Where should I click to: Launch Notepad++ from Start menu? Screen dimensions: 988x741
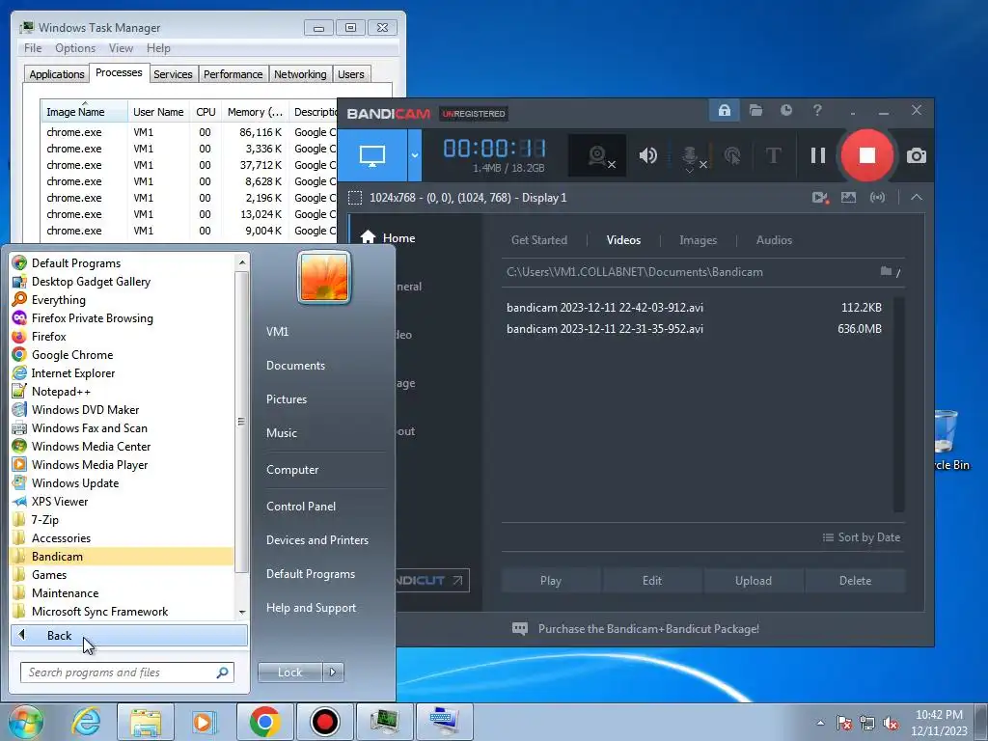[x=123, y=392]
